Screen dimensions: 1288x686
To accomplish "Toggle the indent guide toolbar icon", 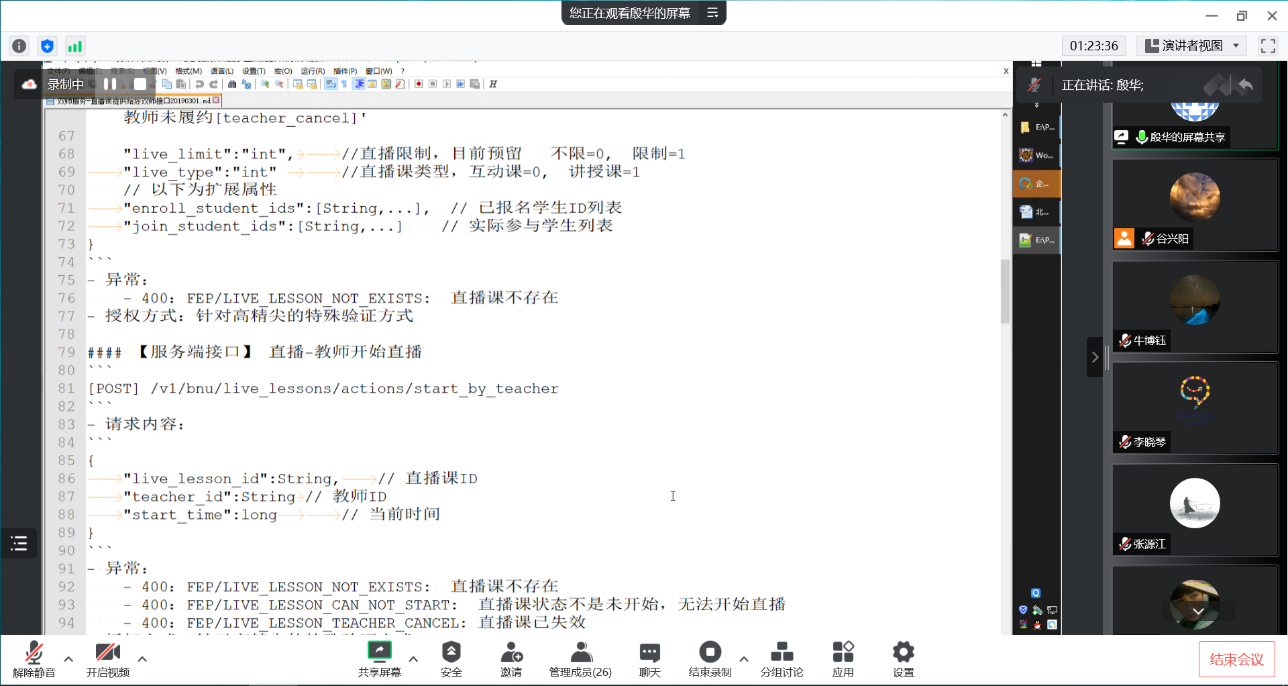I will coord(359,84).
